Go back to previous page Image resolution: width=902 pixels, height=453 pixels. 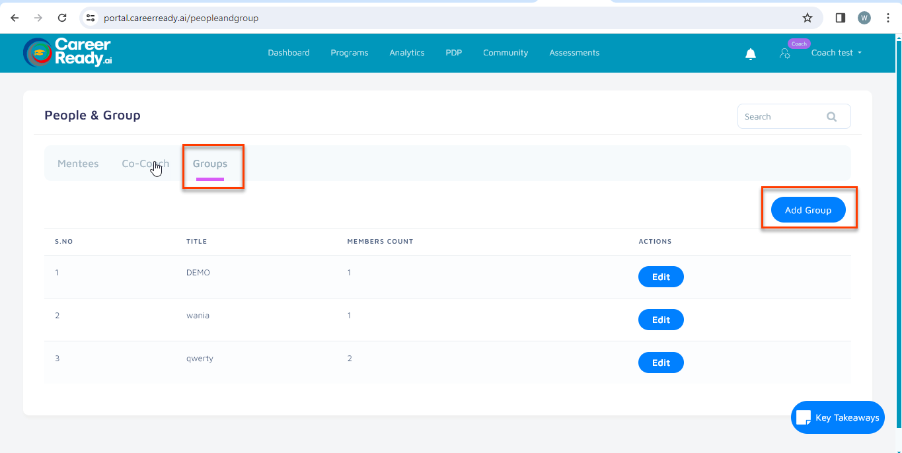pyautogui.click(x=15, y=18)
